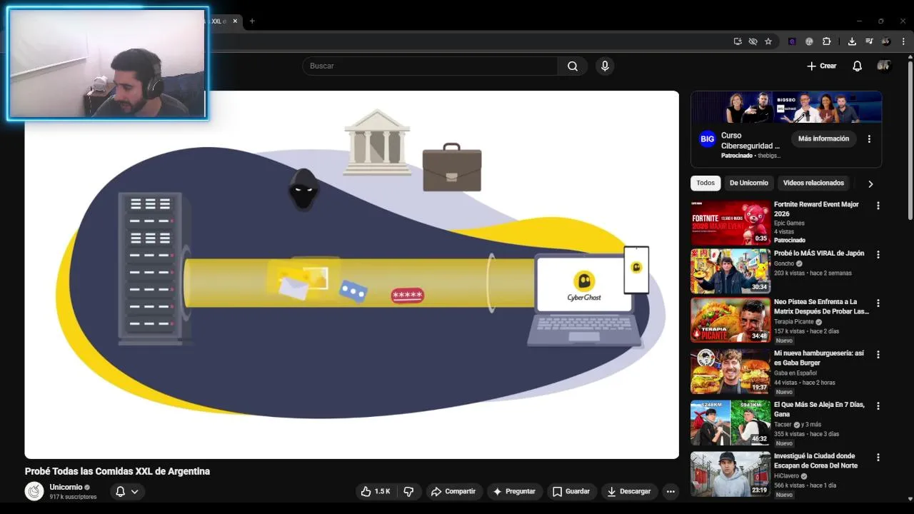
Task: Open options for Curso Ciberseguridad ad
Action: coord(869,138)
